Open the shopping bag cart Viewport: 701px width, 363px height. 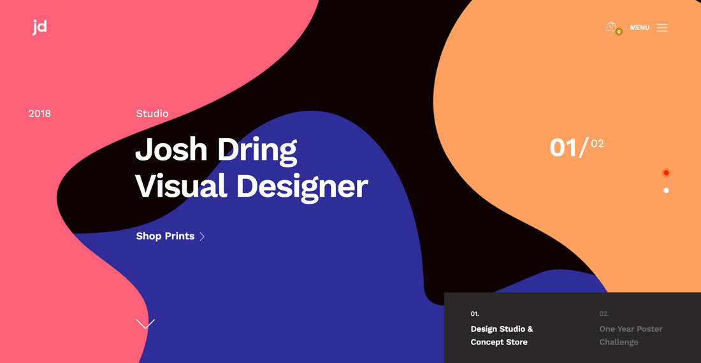[x=611, y=27]
